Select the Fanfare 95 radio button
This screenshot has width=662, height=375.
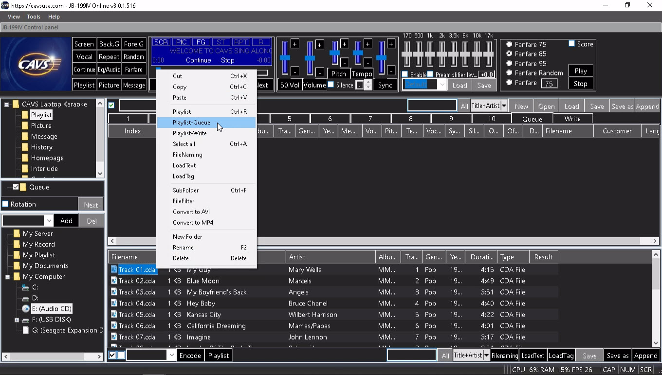[x=509, y=63]
